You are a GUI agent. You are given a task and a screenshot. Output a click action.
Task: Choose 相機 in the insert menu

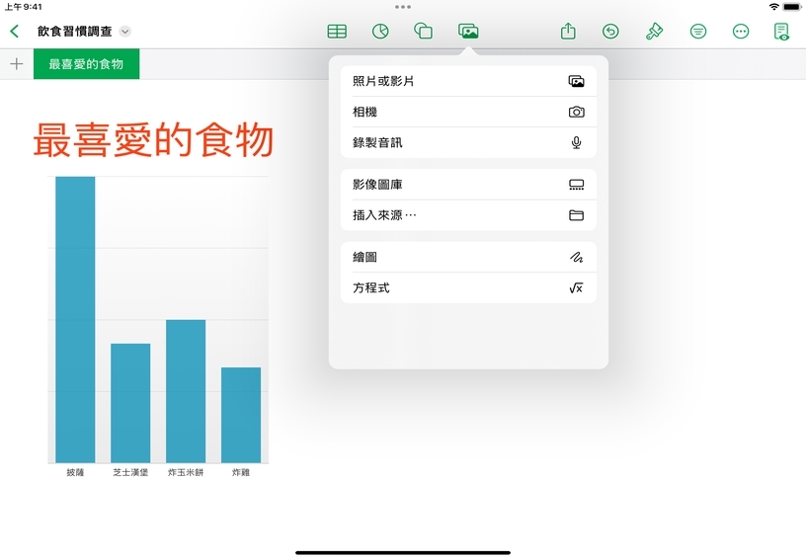(x=468, y=113)
